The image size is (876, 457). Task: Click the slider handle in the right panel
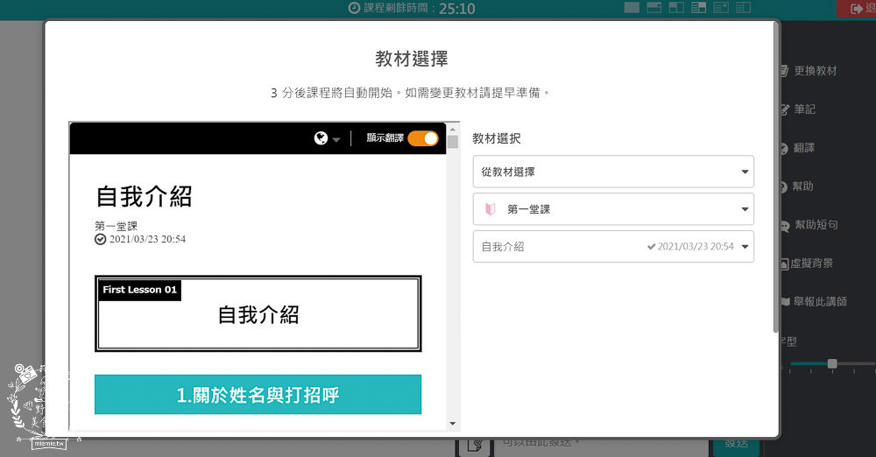pyautogui.click(x=832, y=363)
